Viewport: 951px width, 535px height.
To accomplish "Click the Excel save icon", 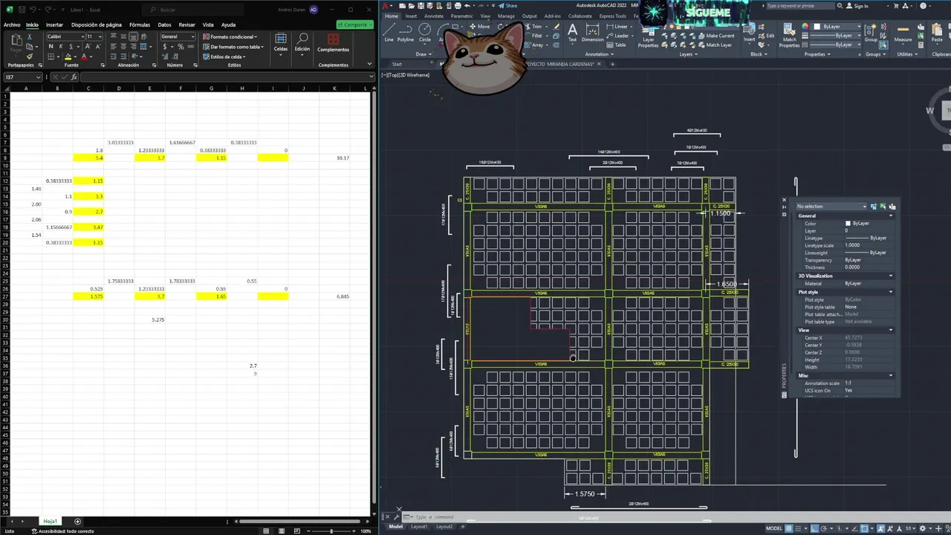I will tap(21, 10).
